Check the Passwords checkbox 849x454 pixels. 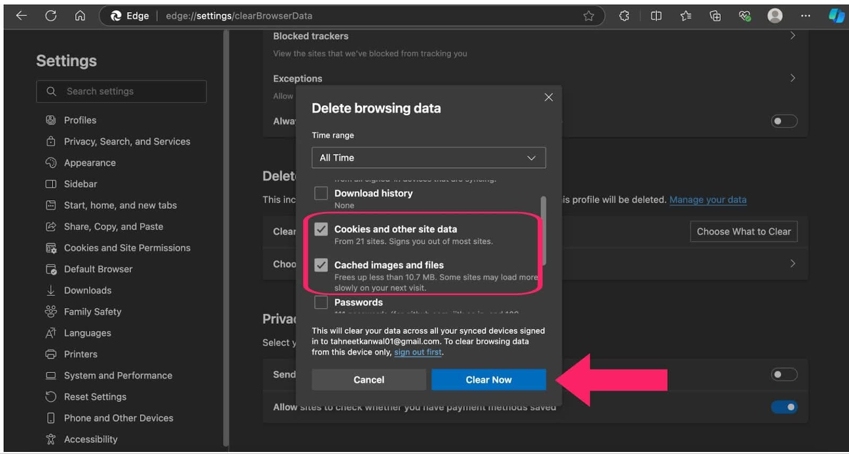pos(321,302)
